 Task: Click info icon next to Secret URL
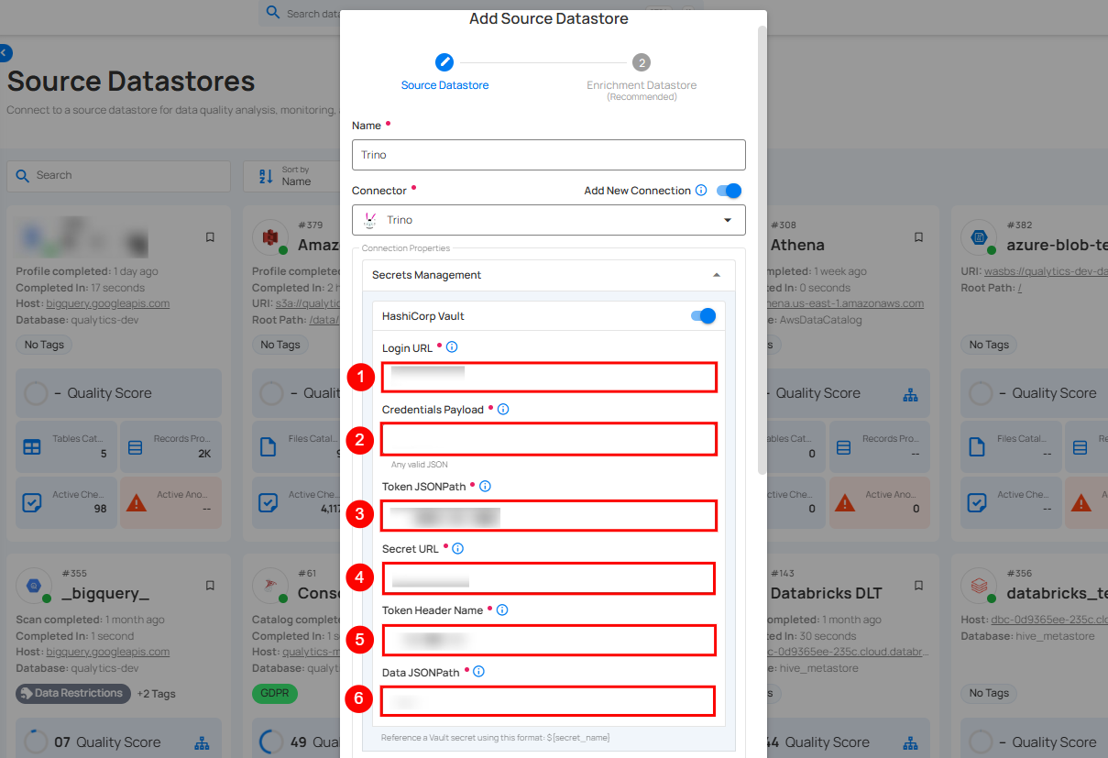coord(458,548)
